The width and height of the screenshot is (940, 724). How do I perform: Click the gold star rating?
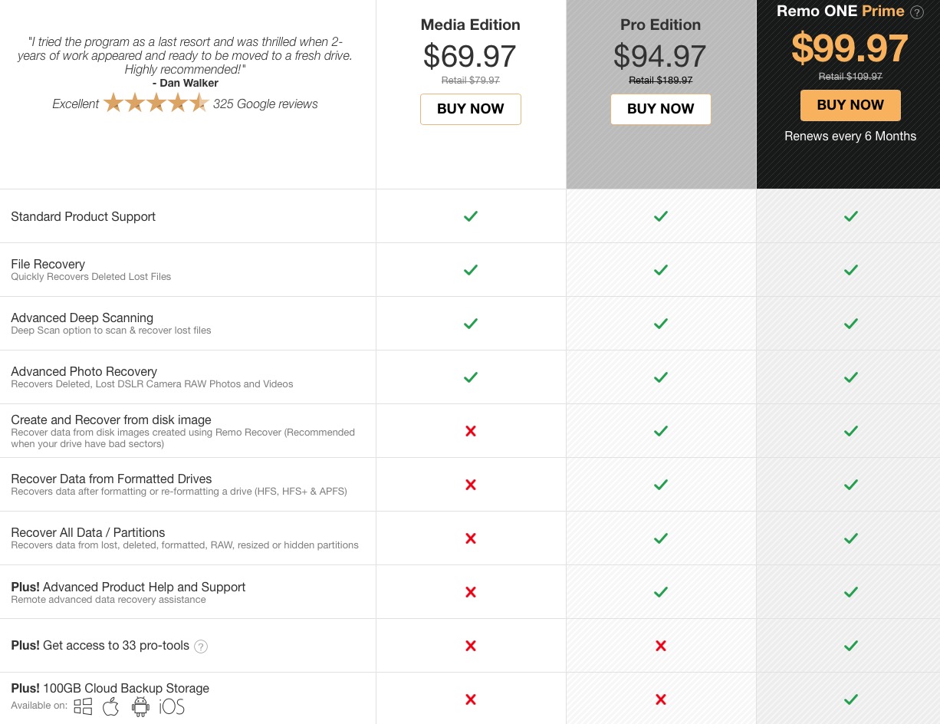tap(156, 103)
